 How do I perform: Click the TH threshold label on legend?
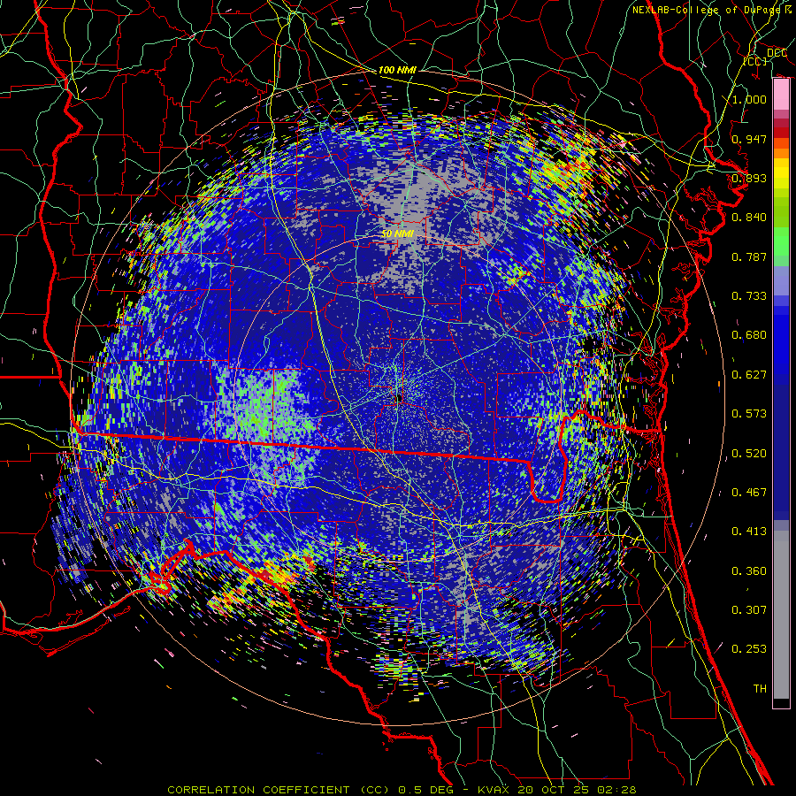pyautogui.click(x=760, y=689)
